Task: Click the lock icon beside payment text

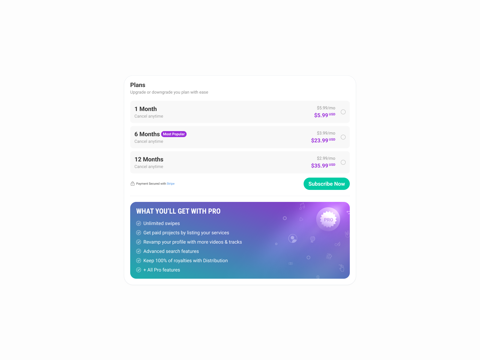Action: pyautogui.click(x=132, y=183)
